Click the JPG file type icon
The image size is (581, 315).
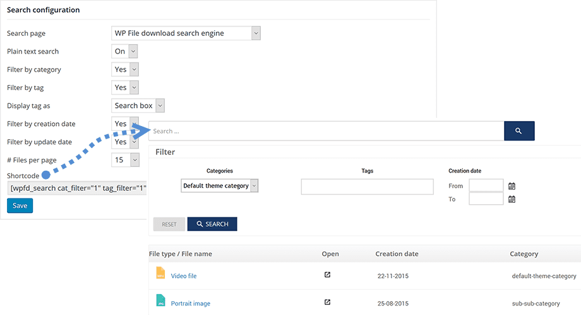coord(160,301)
